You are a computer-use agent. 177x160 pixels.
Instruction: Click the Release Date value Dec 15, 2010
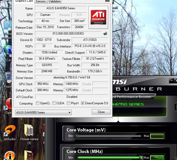tap(45, 27)
